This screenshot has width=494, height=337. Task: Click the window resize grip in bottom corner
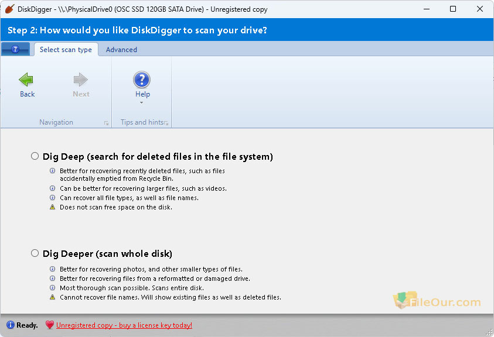pyautogui.click(x=489, y=332)
